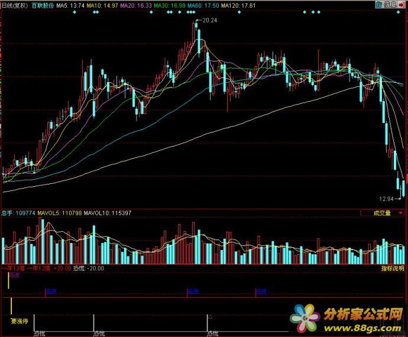Click the +20.00 indicator value
Viewport: 408px width, 337px height.
(x=62, y=268)
